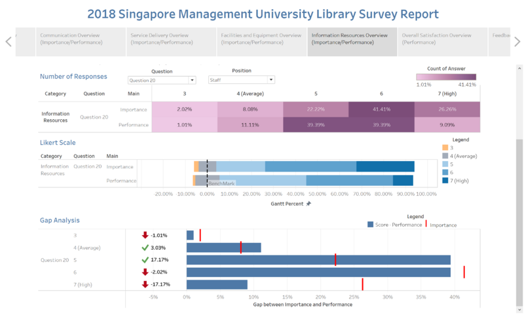Select the 8.08% Importance cell
The height and width of the screenshot is (315, 524).
point(250,109)
